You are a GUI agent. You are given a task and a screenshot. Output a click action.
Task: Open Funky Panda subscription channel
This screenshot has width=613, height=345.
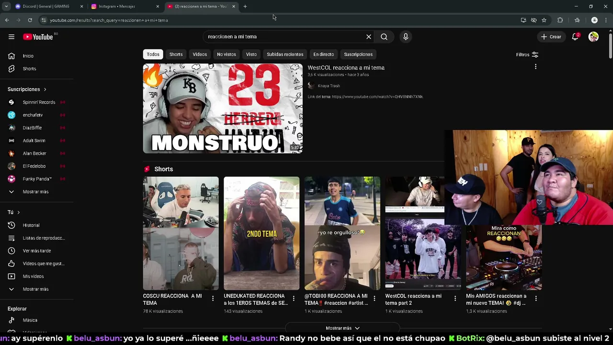(x=37, y=179)
